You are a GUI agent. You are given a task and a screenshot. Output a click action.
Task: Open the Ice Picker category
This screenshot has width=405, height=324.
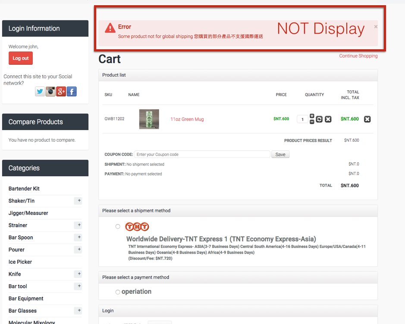(20, 262)
